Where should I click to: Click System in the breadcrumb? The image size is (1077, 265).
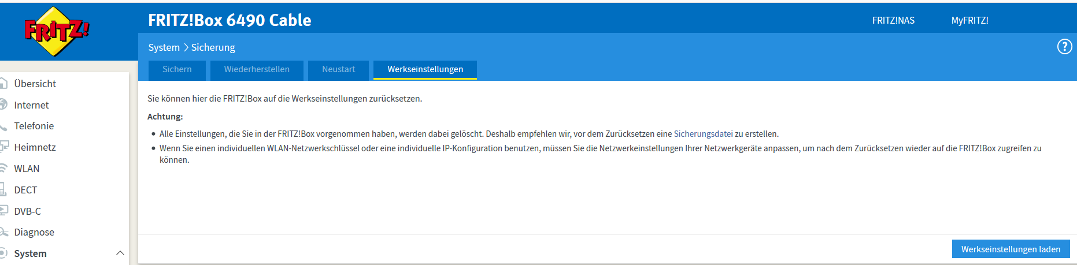(x=164, y=47)
